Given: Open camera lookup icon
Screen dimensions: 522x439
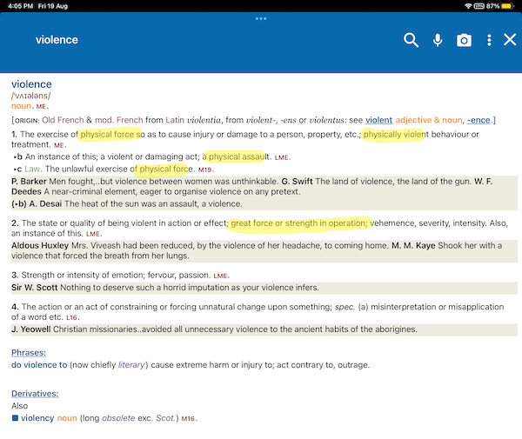Looking at the screenshot, I should [464, 40].
